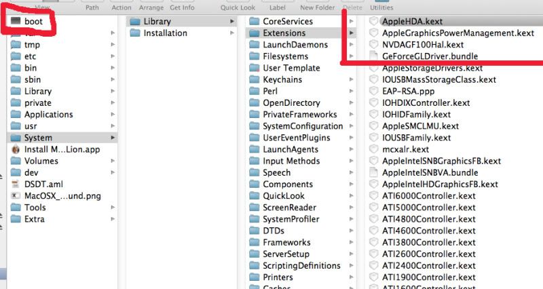Screen dimensions: 543x289
Task: Click the DSDT.aml file icon
Action: [16, 184]
